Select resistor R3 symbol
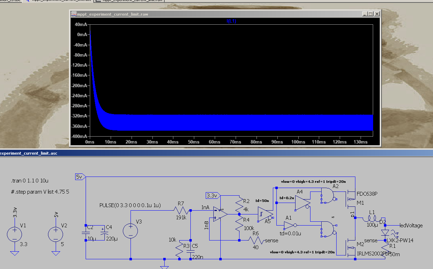Image resolution: width=433 pixels, height=269 pixels. click(x=179, y=250)
